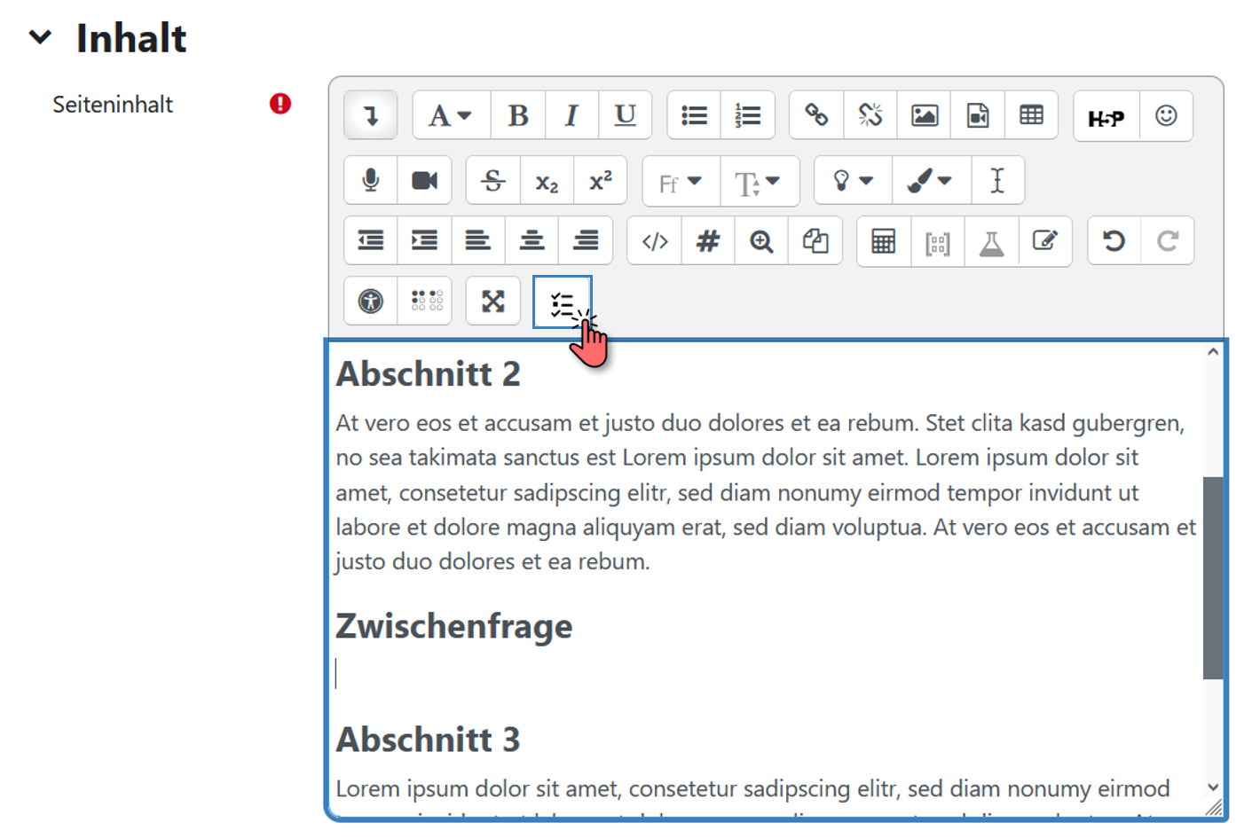Open the paragraph styles A dropdown

click(x=450, y=115)
